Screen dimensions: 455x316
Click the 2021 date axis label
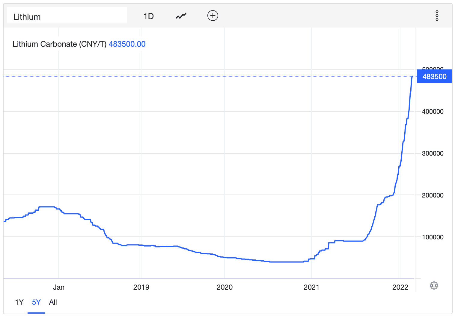point(311,287)
